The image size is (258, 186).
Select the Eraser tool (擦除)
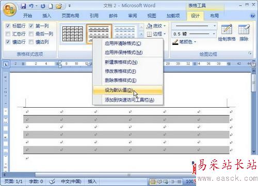tap(244, 32)
